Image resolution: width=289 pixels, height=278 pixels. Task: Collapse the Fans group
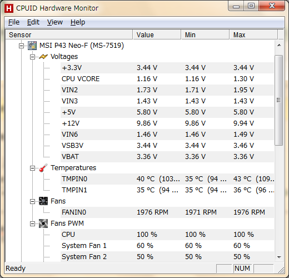pyautogui.click(x=33, y=201)
